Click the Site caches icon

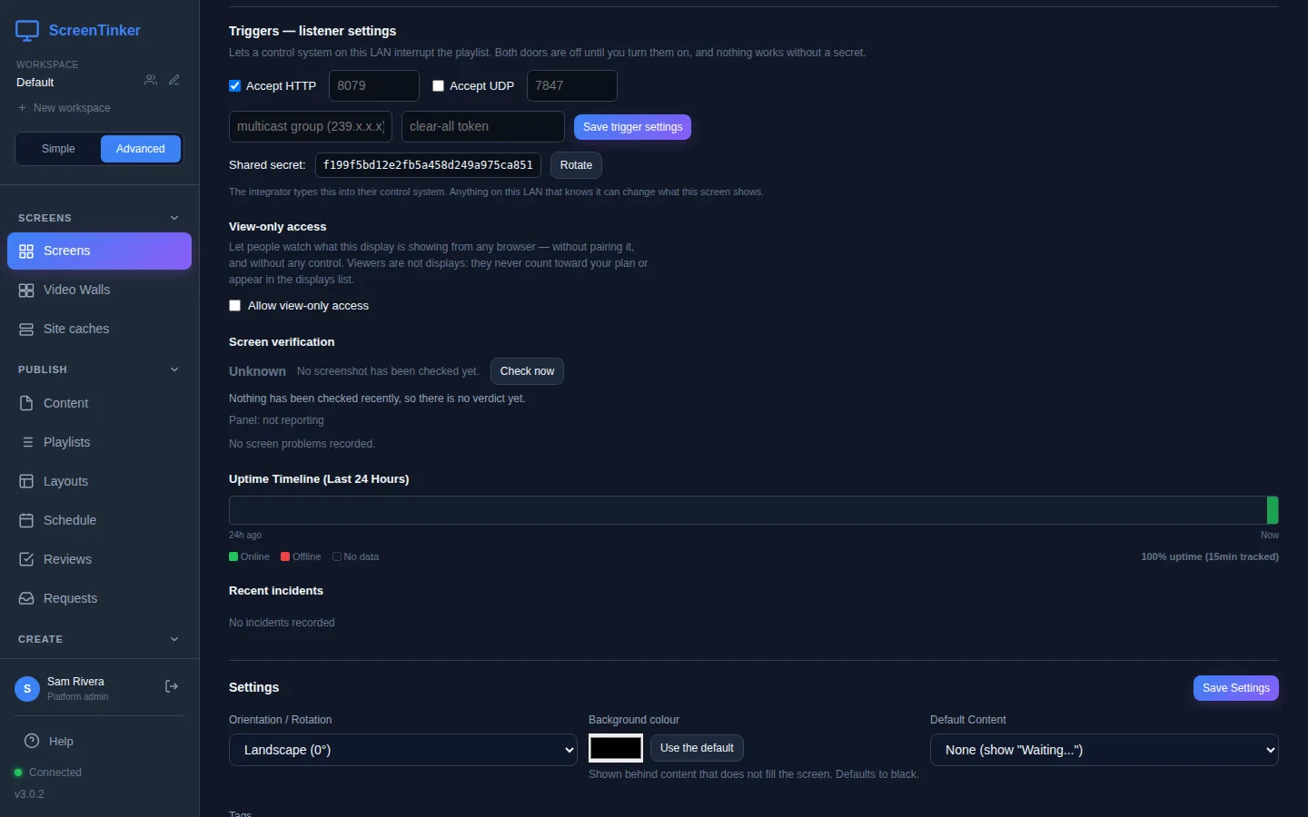[26, 330]
